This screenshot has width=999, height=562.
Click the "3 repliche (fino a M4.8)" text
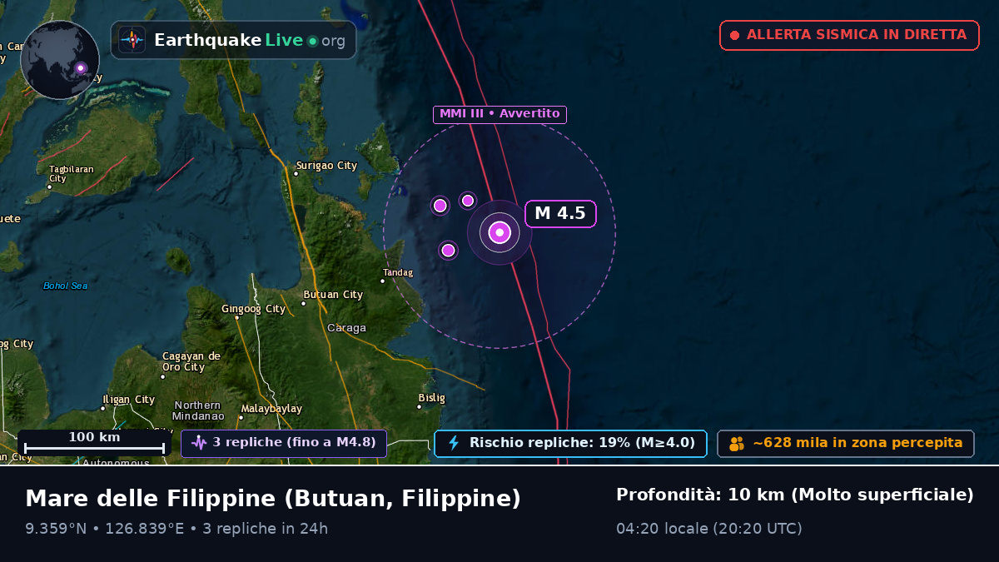(x=295, y=443)
